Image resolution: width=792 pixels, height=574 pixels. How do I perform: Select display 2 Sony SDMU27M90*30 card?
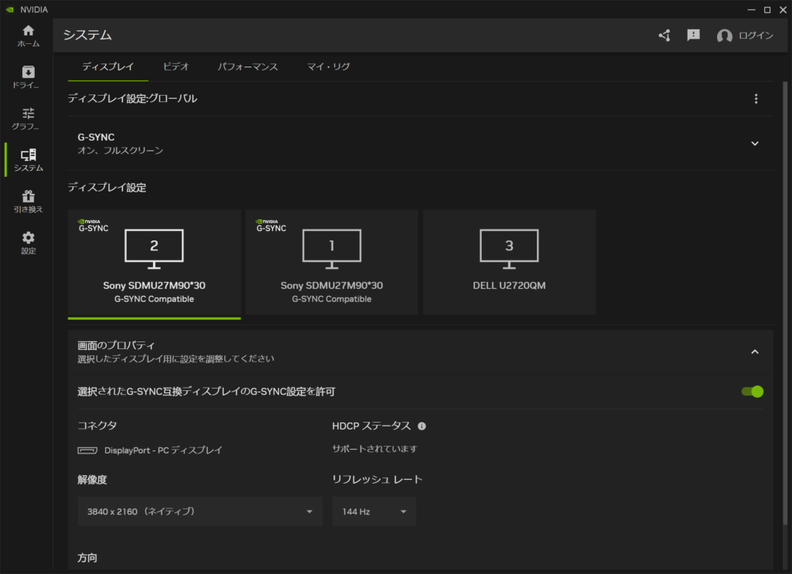coord(154,263)
